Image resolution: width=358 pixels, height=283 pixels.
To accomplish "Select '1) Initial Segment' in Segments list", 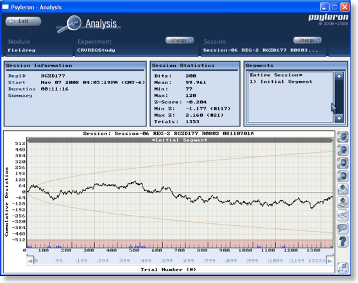I will 280,81.
